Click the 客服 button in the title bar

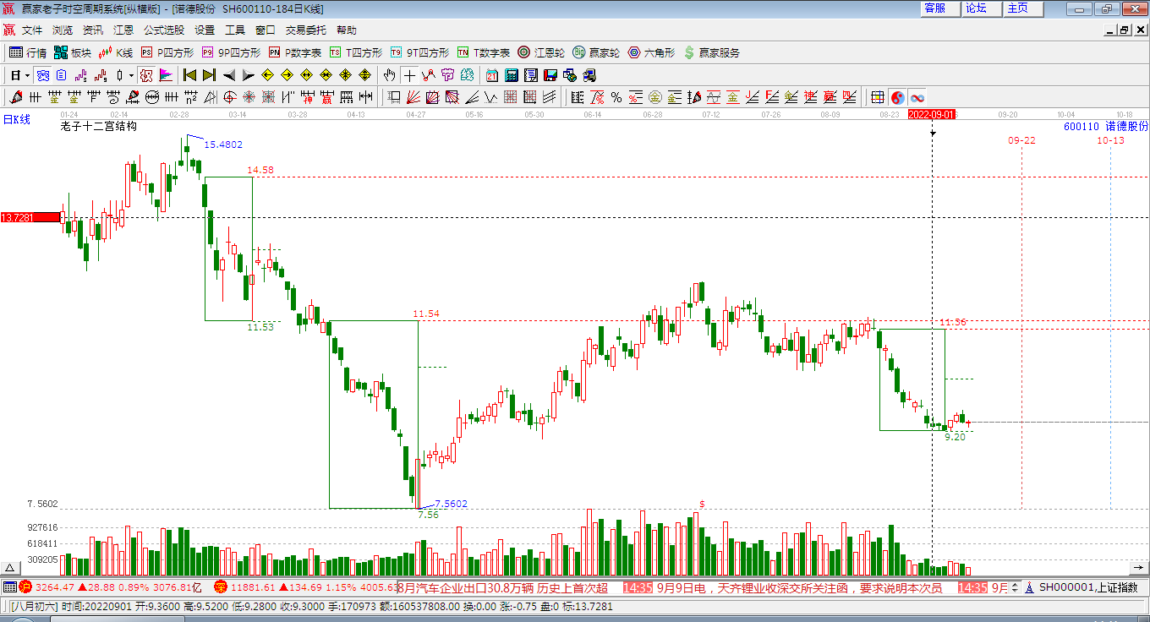click(x=940, y=8)
